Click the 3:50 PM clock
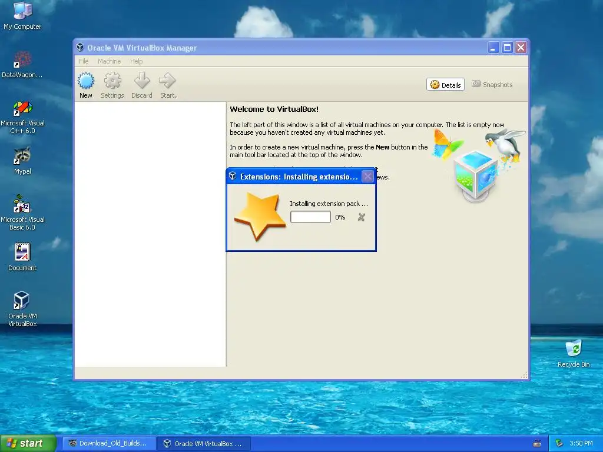 click(x=581, y=443)
